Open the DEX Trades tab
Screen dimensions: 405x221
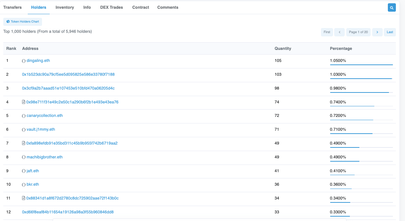111,7
